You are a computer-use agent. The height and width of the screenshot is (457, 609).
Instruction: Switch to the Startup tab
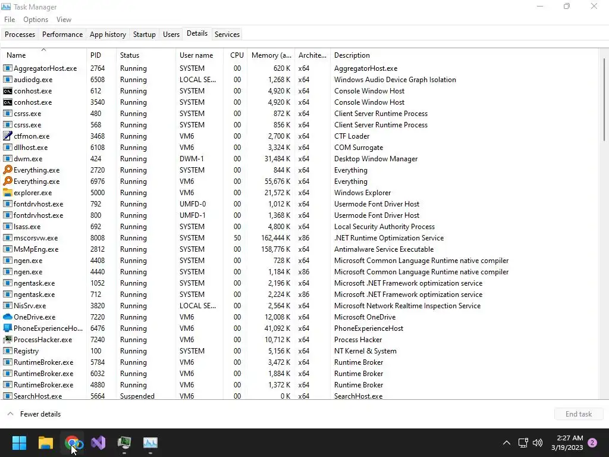[x=144, y=34]
